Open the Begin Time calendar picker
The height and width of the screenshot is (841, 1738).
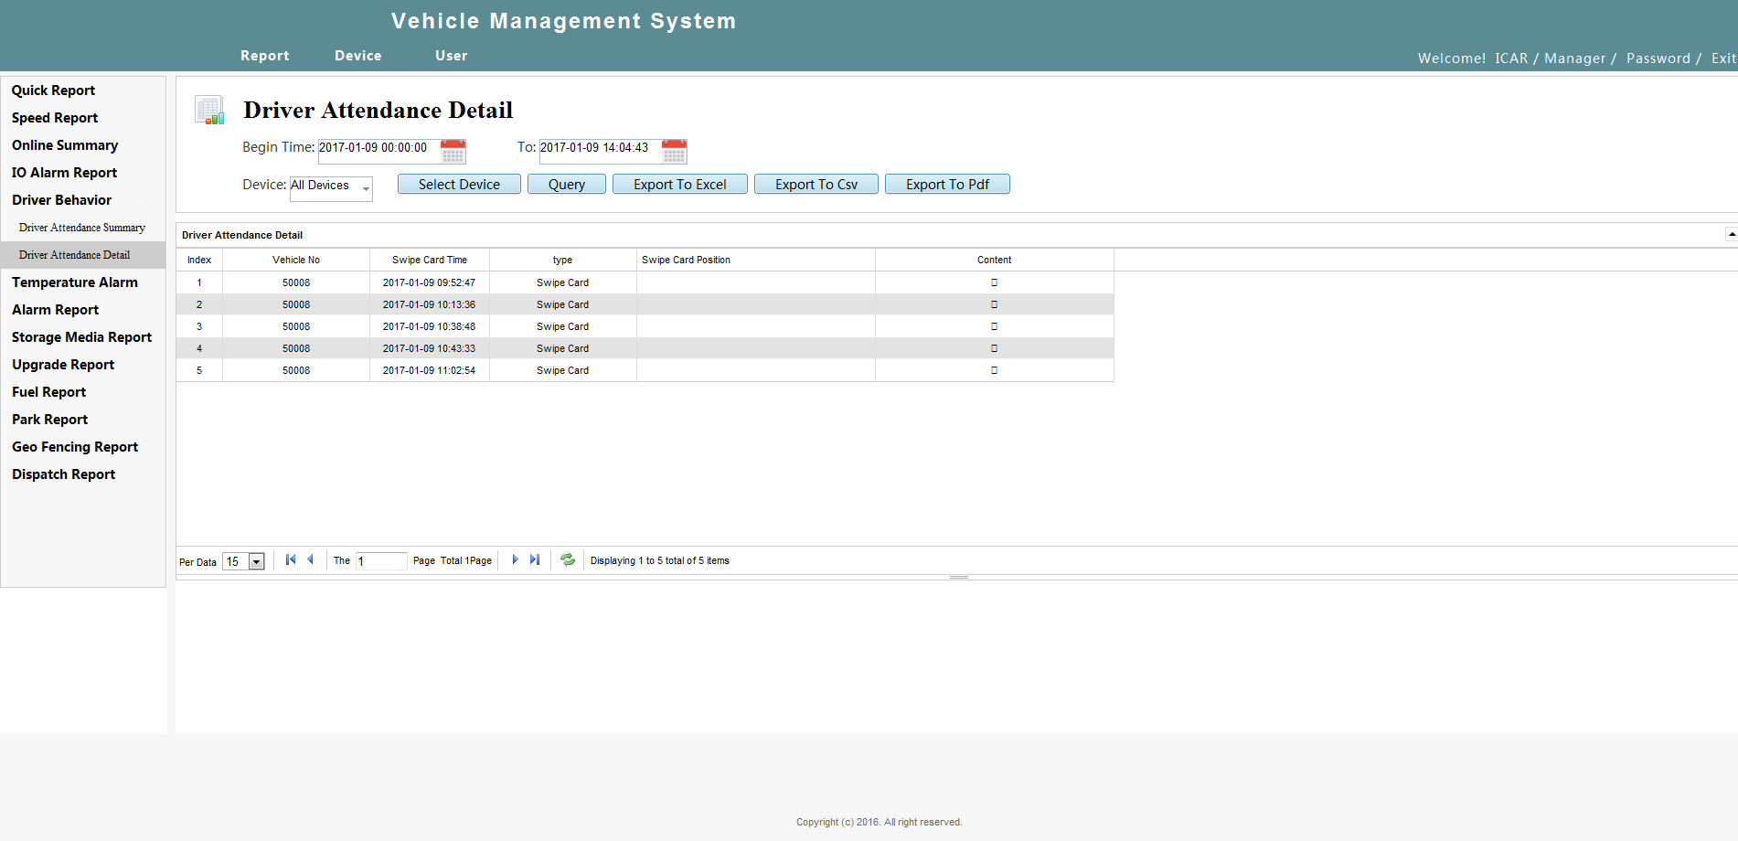453,151
